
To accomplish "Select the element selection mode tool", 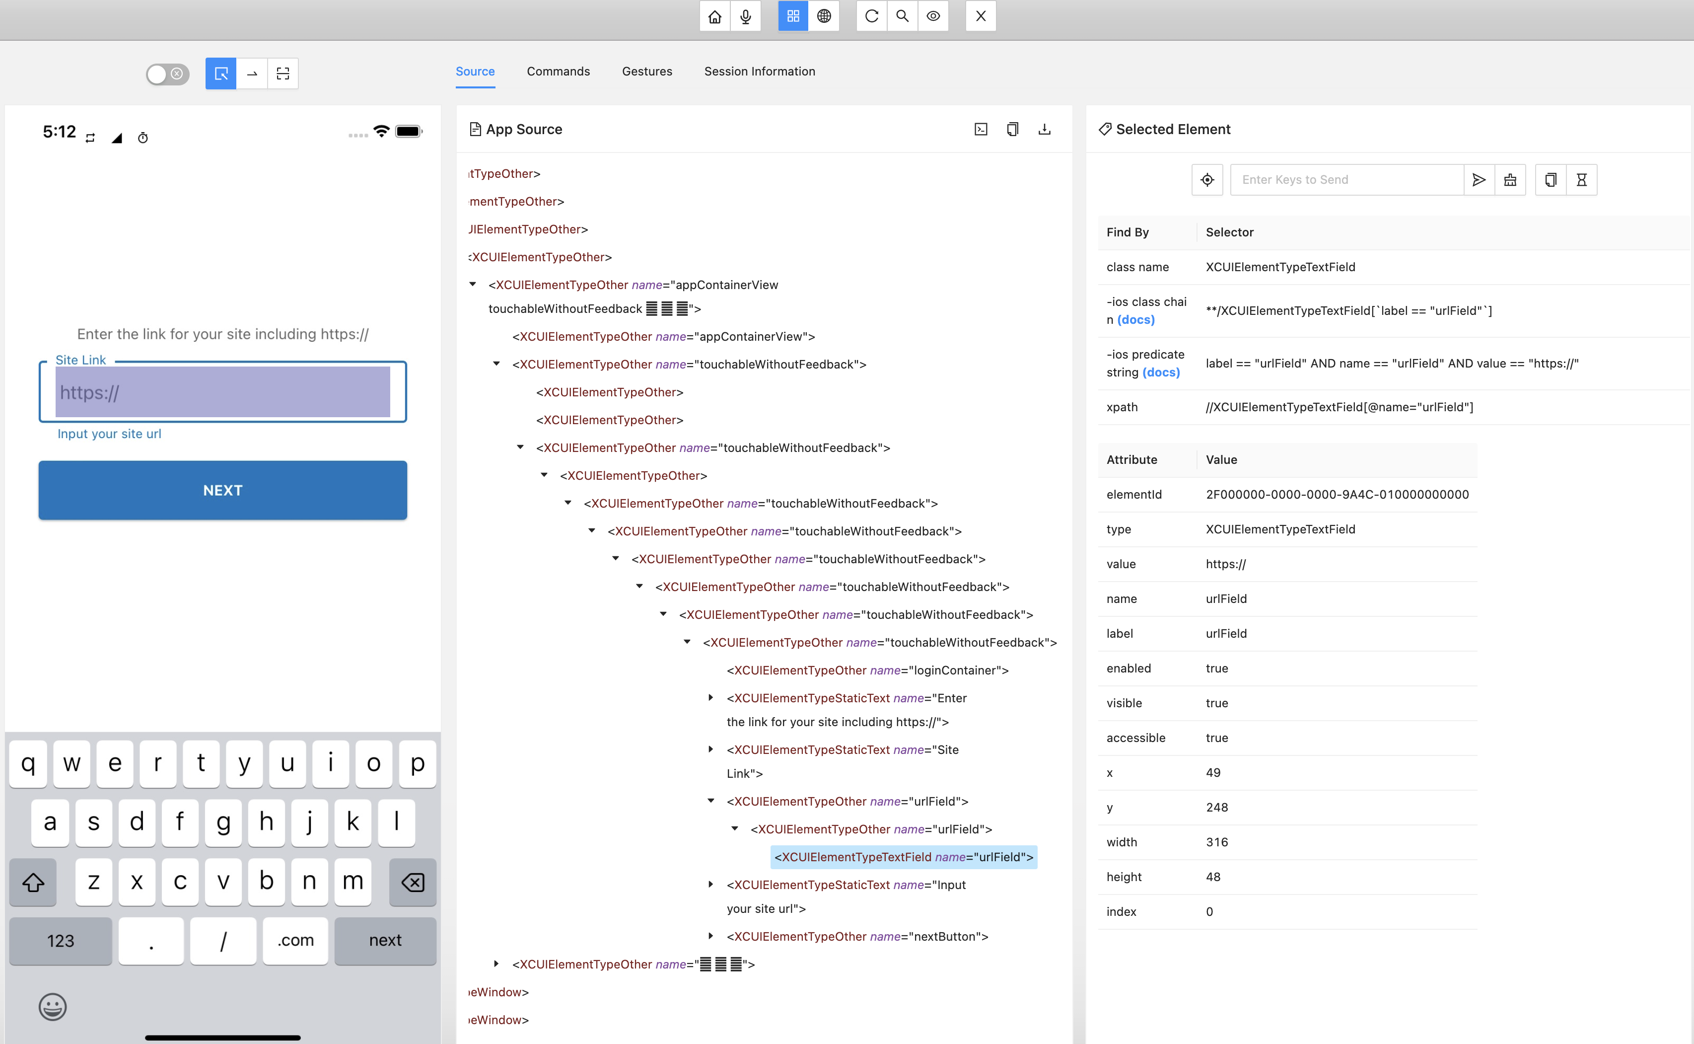I will tap(220, 73).
